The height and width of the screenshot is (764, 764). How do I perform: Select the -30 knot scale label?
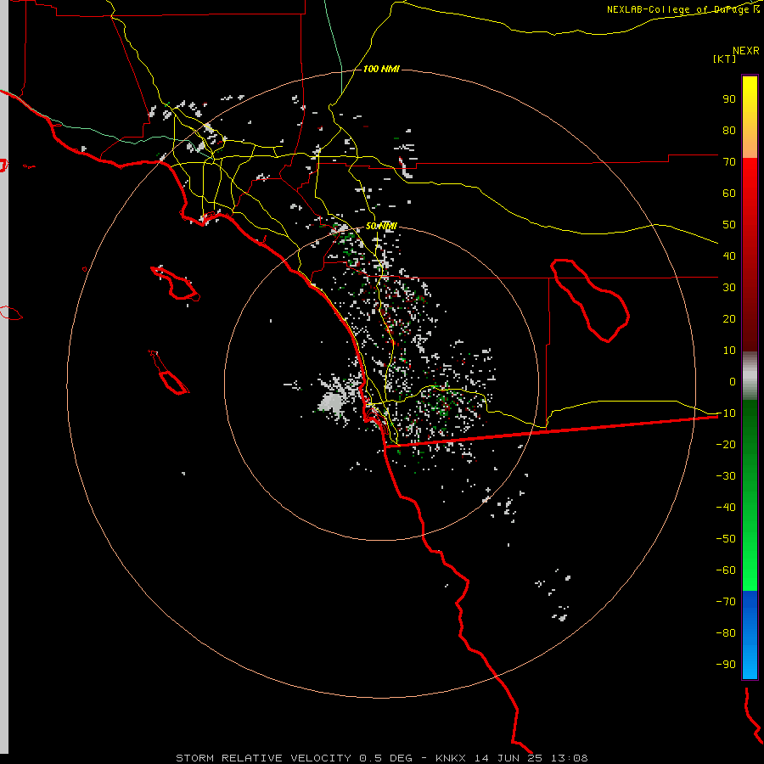[726, 476]
